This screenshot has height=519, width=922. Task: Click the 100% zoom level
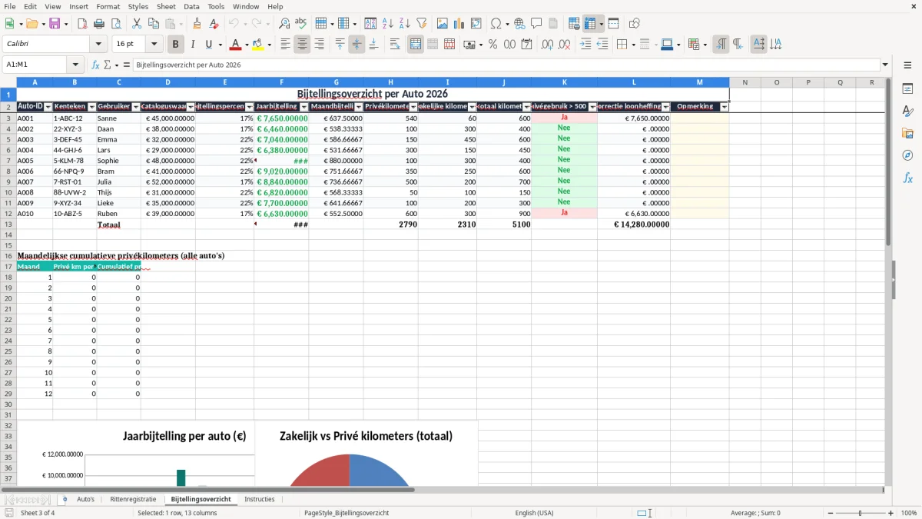pos(908,513)
